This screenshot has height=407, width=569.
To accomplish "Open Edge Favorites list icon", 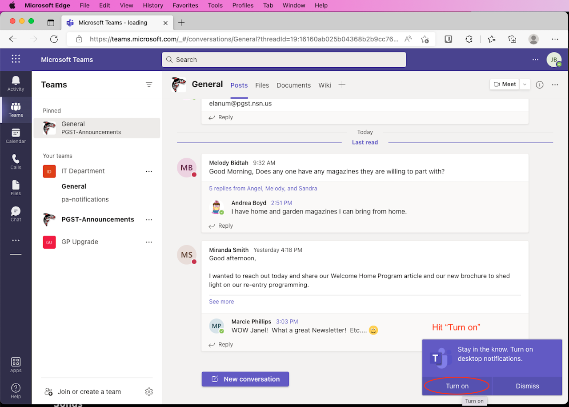I will pyautogui.click(x=491, y=39).
